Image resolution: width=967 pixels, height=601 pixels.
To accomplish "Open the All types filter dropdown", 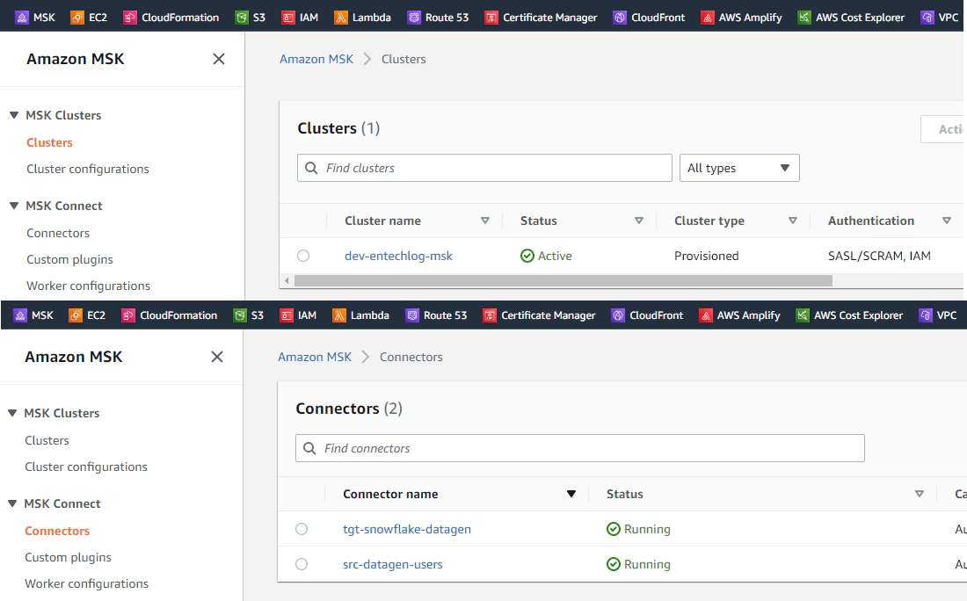I will 738,168.
